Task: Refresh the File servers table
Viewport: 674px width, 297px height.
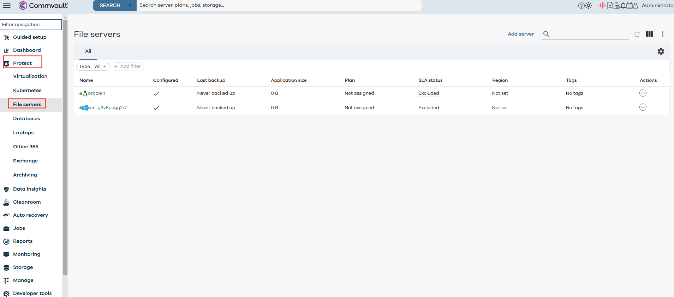Action: pyautogui.click(x=637, y=34)
